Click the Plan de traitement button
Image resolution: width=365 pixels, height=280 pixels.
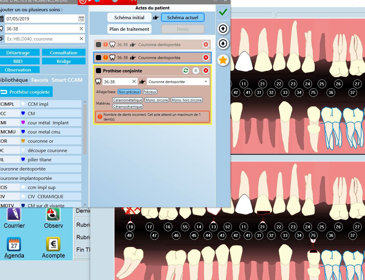coord(129,29)
